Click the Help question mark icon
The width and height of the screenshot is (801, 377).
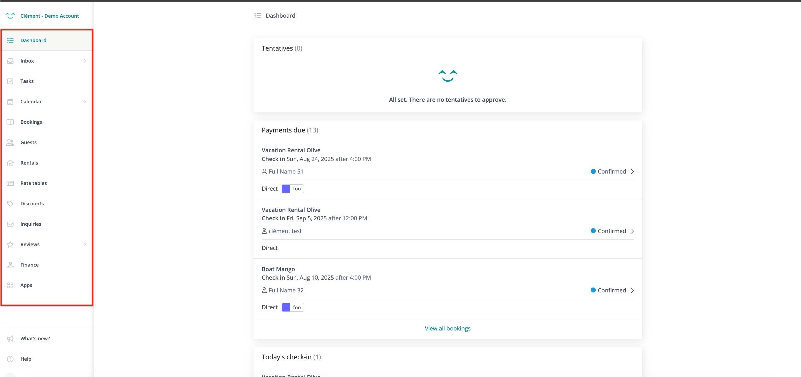pyautogui.click(x=10, y=359)
